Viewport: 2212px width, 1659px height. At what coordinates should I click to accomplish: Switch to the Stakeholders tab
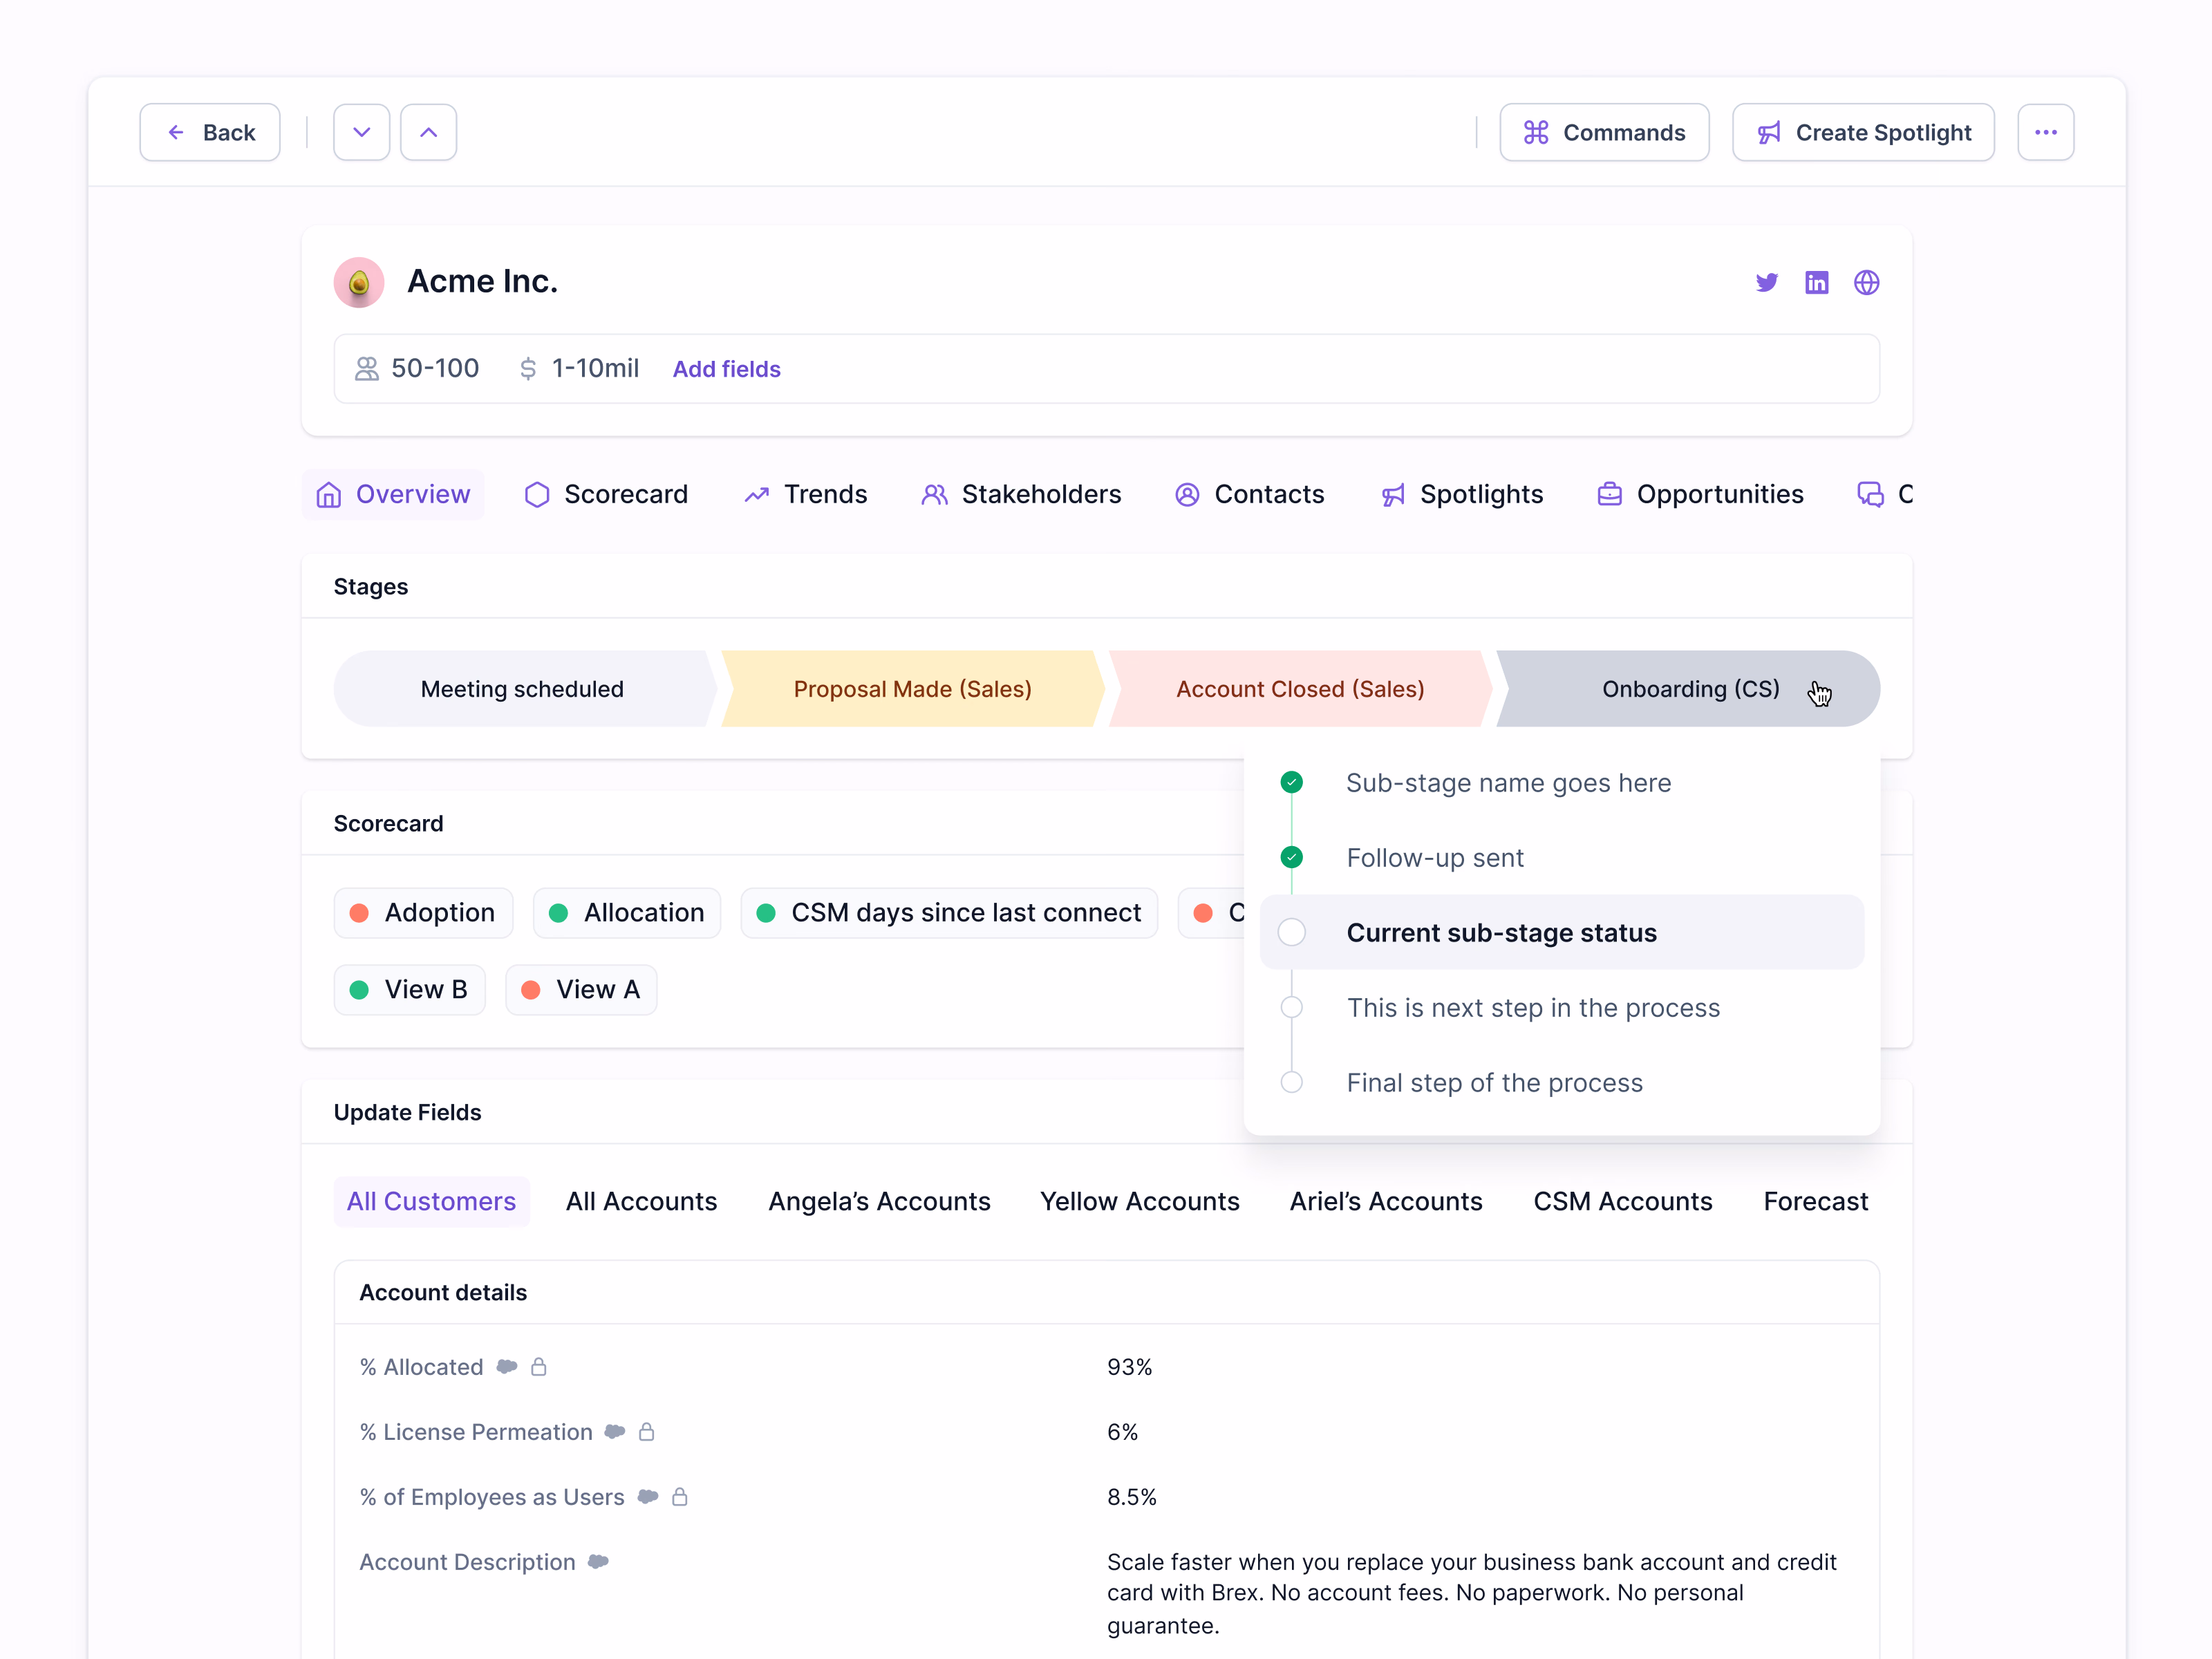point(1021,494)
